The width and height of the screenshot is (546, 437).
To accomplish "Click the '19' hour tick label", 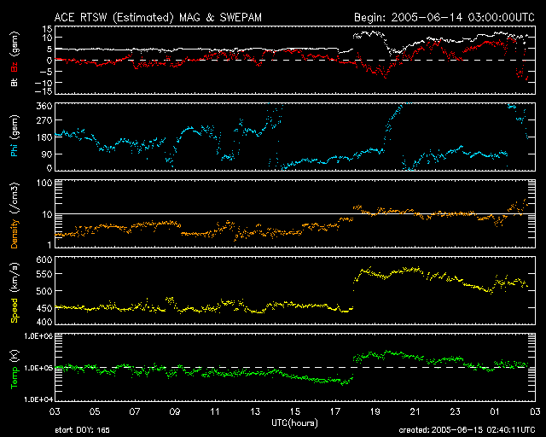I will coord(375,412).
